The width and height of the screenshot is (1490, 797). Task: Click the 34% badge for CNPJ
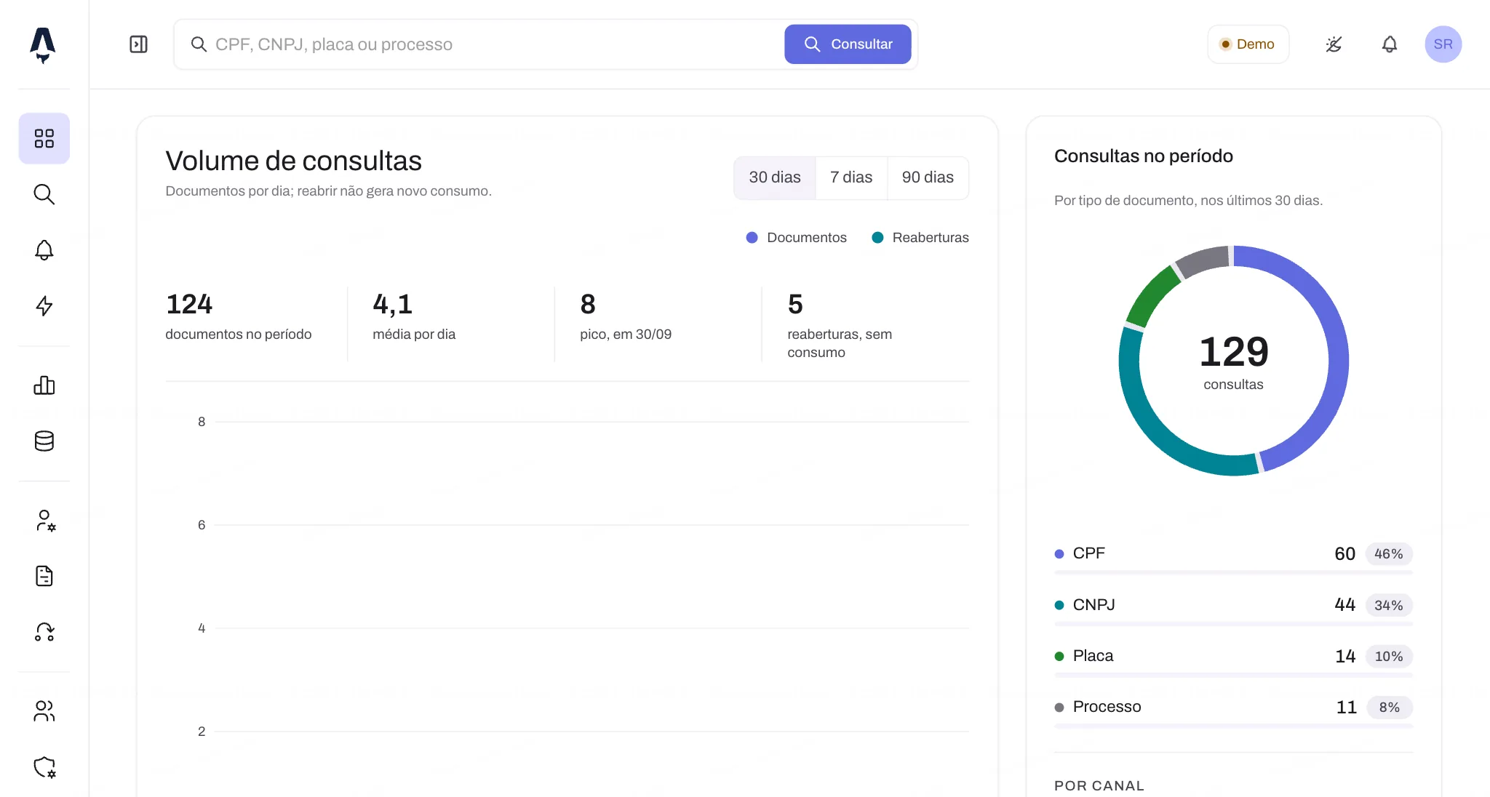coord(1389,605)
